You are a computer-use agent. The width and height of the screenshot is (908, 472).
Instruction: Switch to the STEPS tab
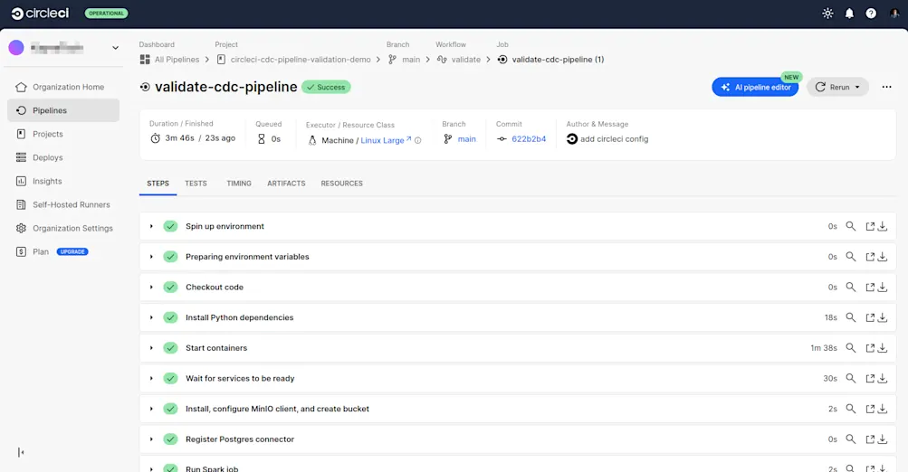[x=158, y=184]
